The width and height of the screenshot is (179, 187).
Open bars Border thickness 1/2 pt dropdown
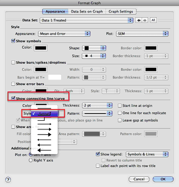[156, 78]
